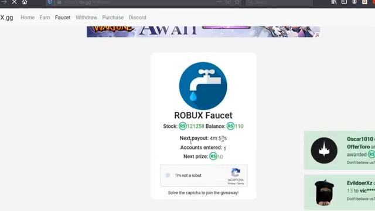The image size is (375, 211).
Task: Open the reCAPTCHA Terms link
Action: 240,183
